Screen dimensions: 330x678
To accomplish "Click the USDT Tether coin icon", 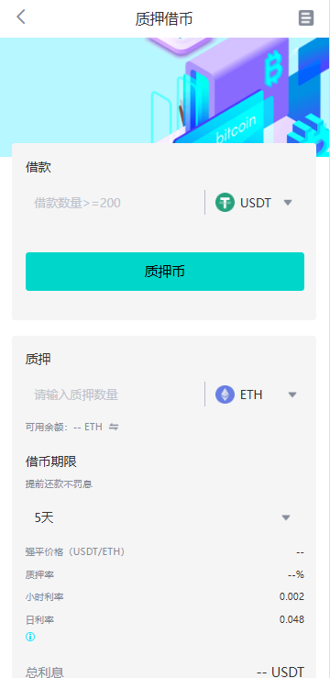I will (225, 203).
